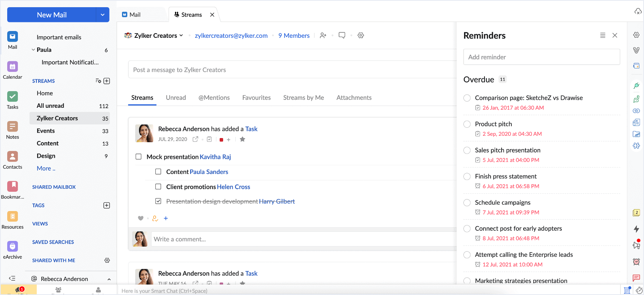Like the Mock presentation post heart icon

point(141,218)
